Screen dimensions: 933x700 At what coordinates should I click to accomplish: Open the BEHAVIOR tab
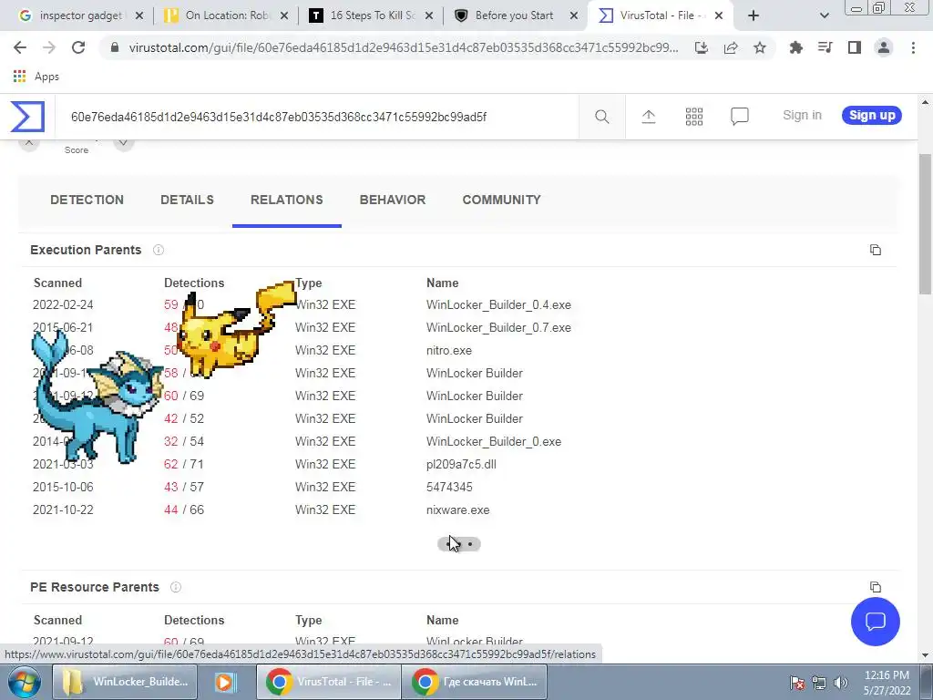(x=393, y=200)
